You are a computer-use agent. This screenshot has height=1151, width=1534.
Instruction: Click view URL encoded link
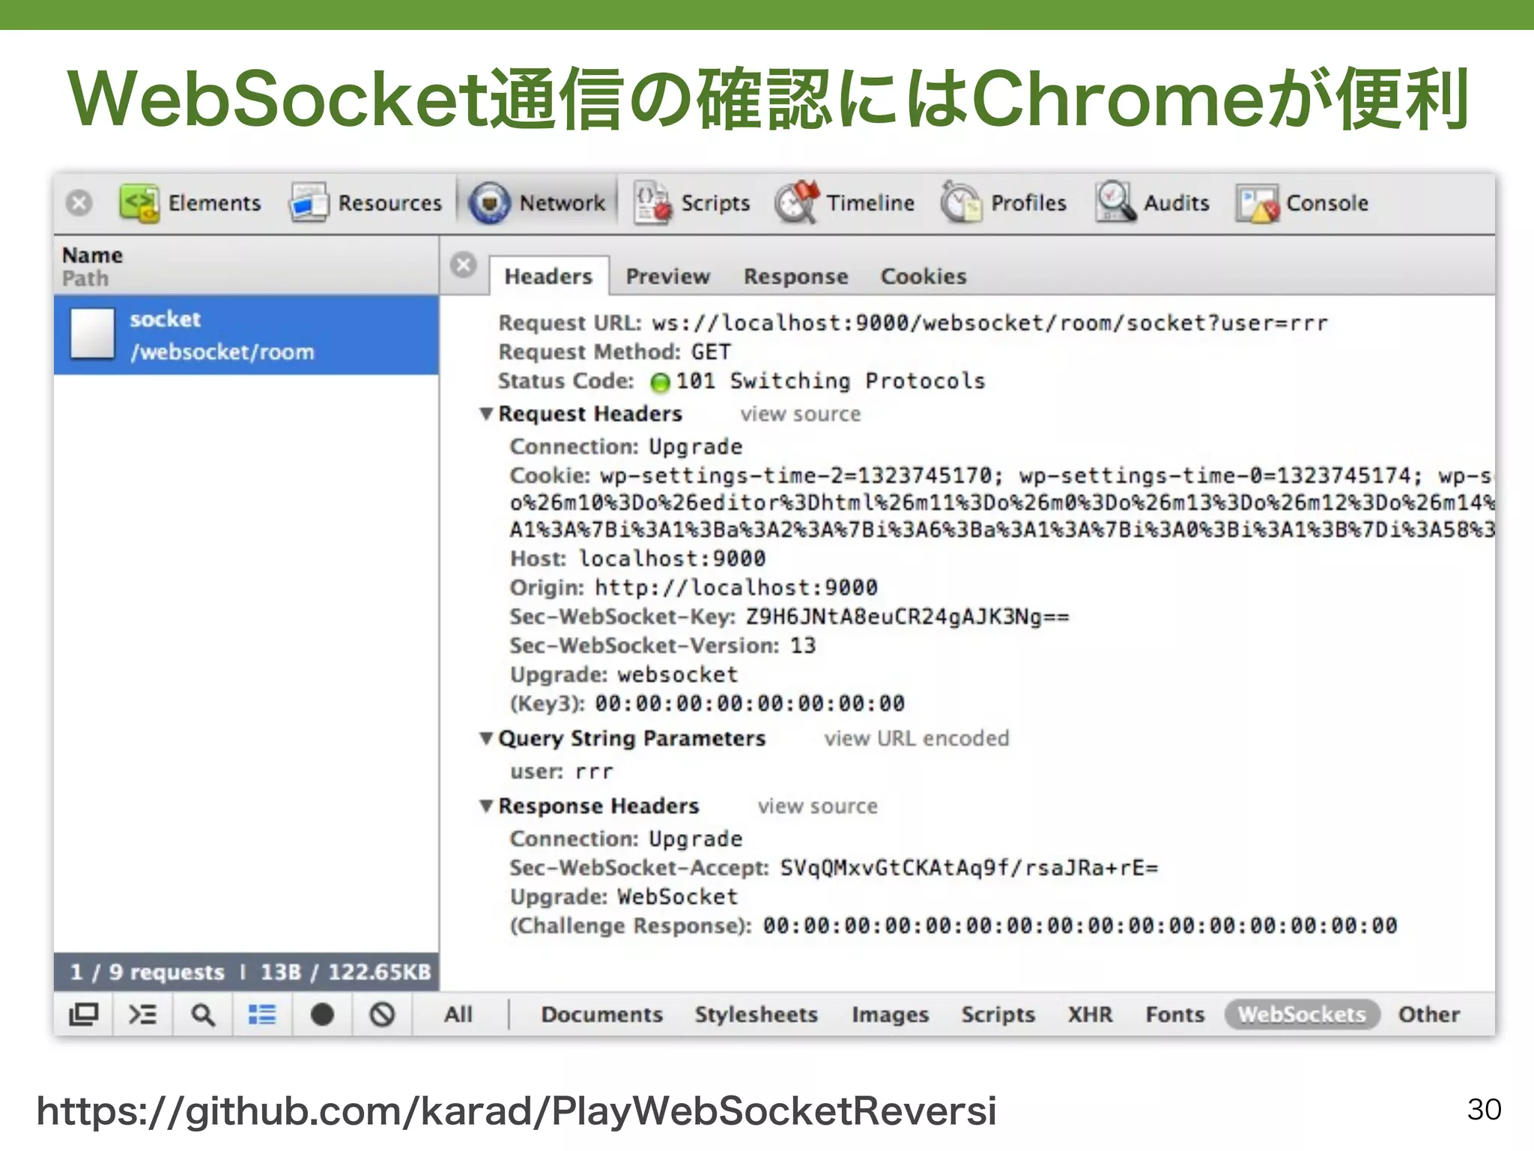pyautogui.click(x=917, y=739)
